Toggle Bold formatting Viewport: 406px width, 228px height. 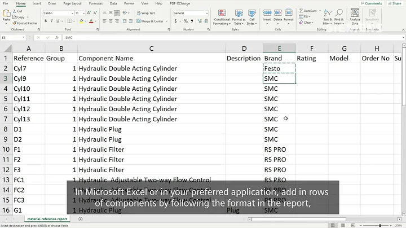[x=46, y=21]
